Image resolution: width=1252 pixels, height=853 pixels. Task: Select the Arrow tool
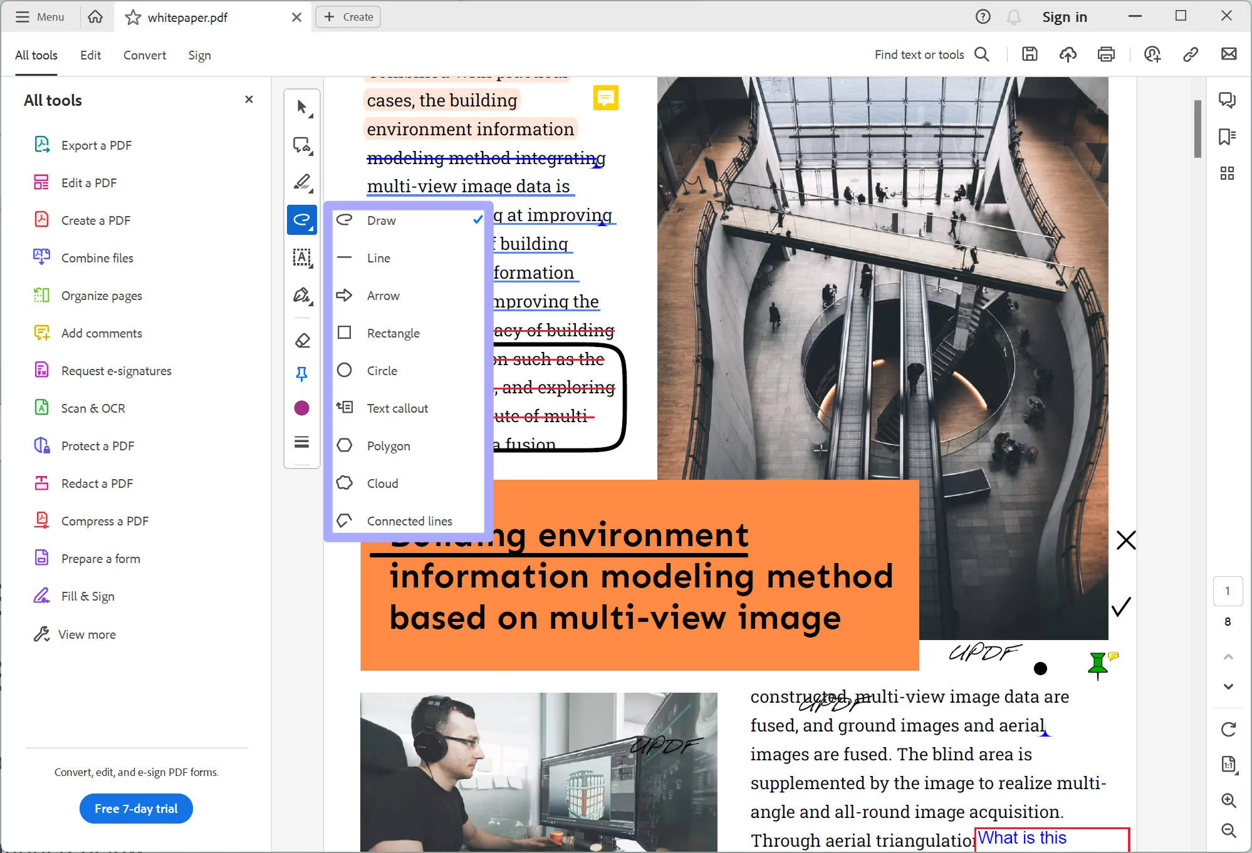(384, 295)
